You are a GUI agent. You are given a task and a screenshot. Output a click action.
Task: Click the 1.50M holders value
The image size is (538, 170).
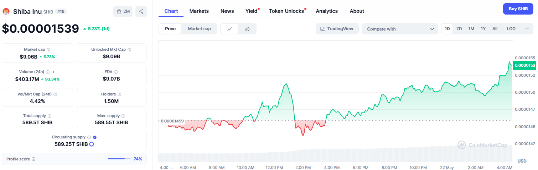pos(111,101)
